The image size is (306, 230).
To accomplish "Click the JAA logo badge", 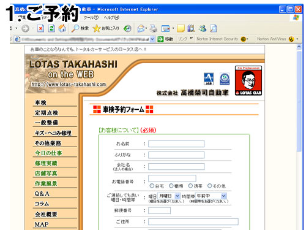I will point(209,79).
